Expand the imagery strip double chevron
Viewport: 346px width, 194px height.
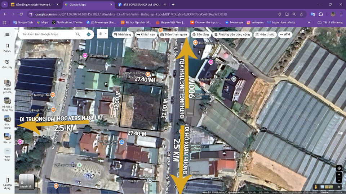tap(338, 187)
